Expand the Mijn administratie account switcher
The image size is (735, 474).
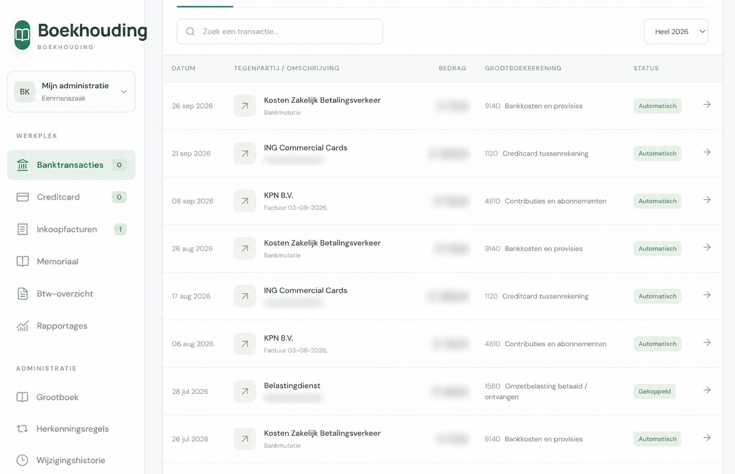coord(71,92)
